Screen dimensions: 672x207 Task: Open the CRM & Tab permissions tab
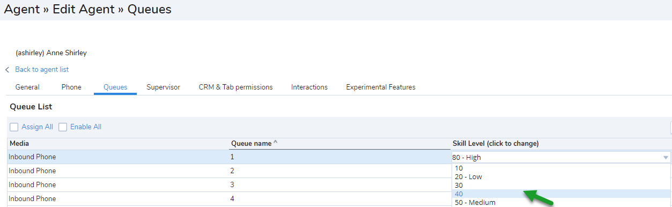point(235,87)
